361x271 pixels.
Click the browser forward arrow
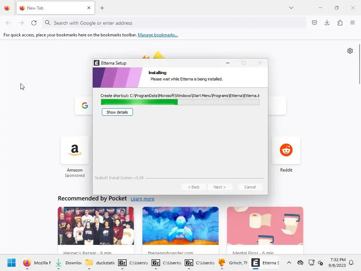[21, 23]
